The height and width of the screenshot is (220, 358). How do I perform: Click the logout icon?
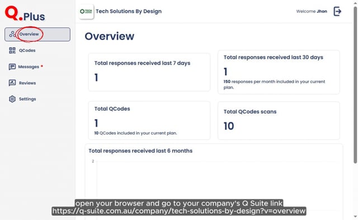click(337, 11)
